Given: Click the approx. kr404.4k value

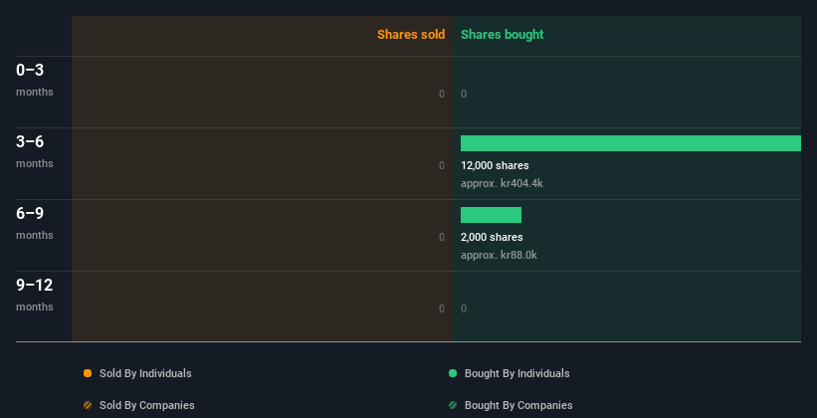Looking at the screenshot, I should (502, 183).
